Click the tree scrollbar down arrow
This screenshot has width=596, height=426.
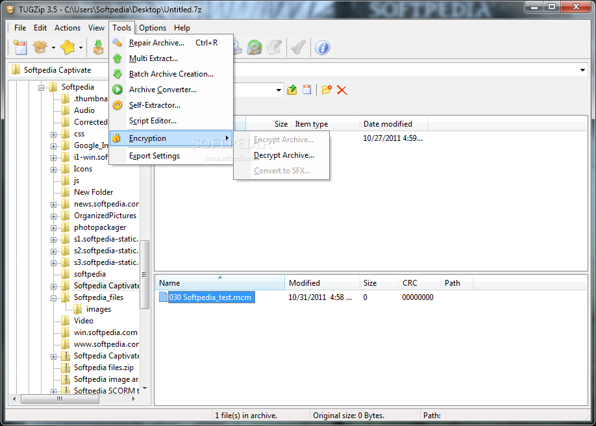(144, 389)
